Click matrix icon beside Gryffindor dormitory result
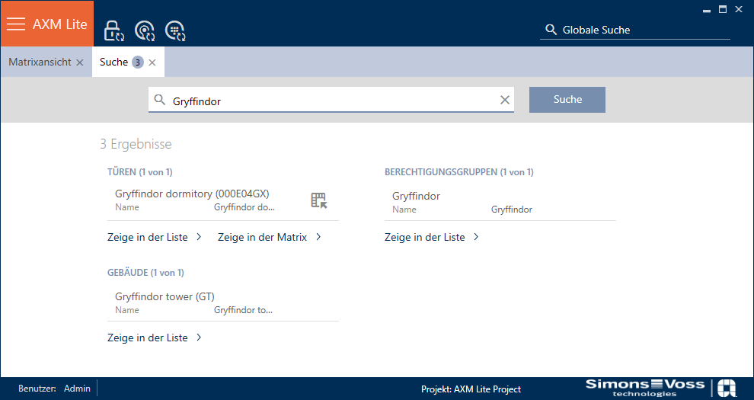This screenshot has height=400, width=754. (318, 200)
